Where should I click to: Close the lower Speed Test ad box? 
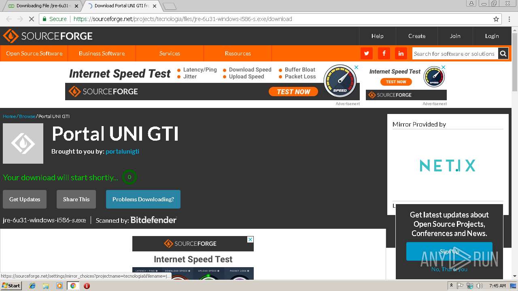(x=251, y=239)
